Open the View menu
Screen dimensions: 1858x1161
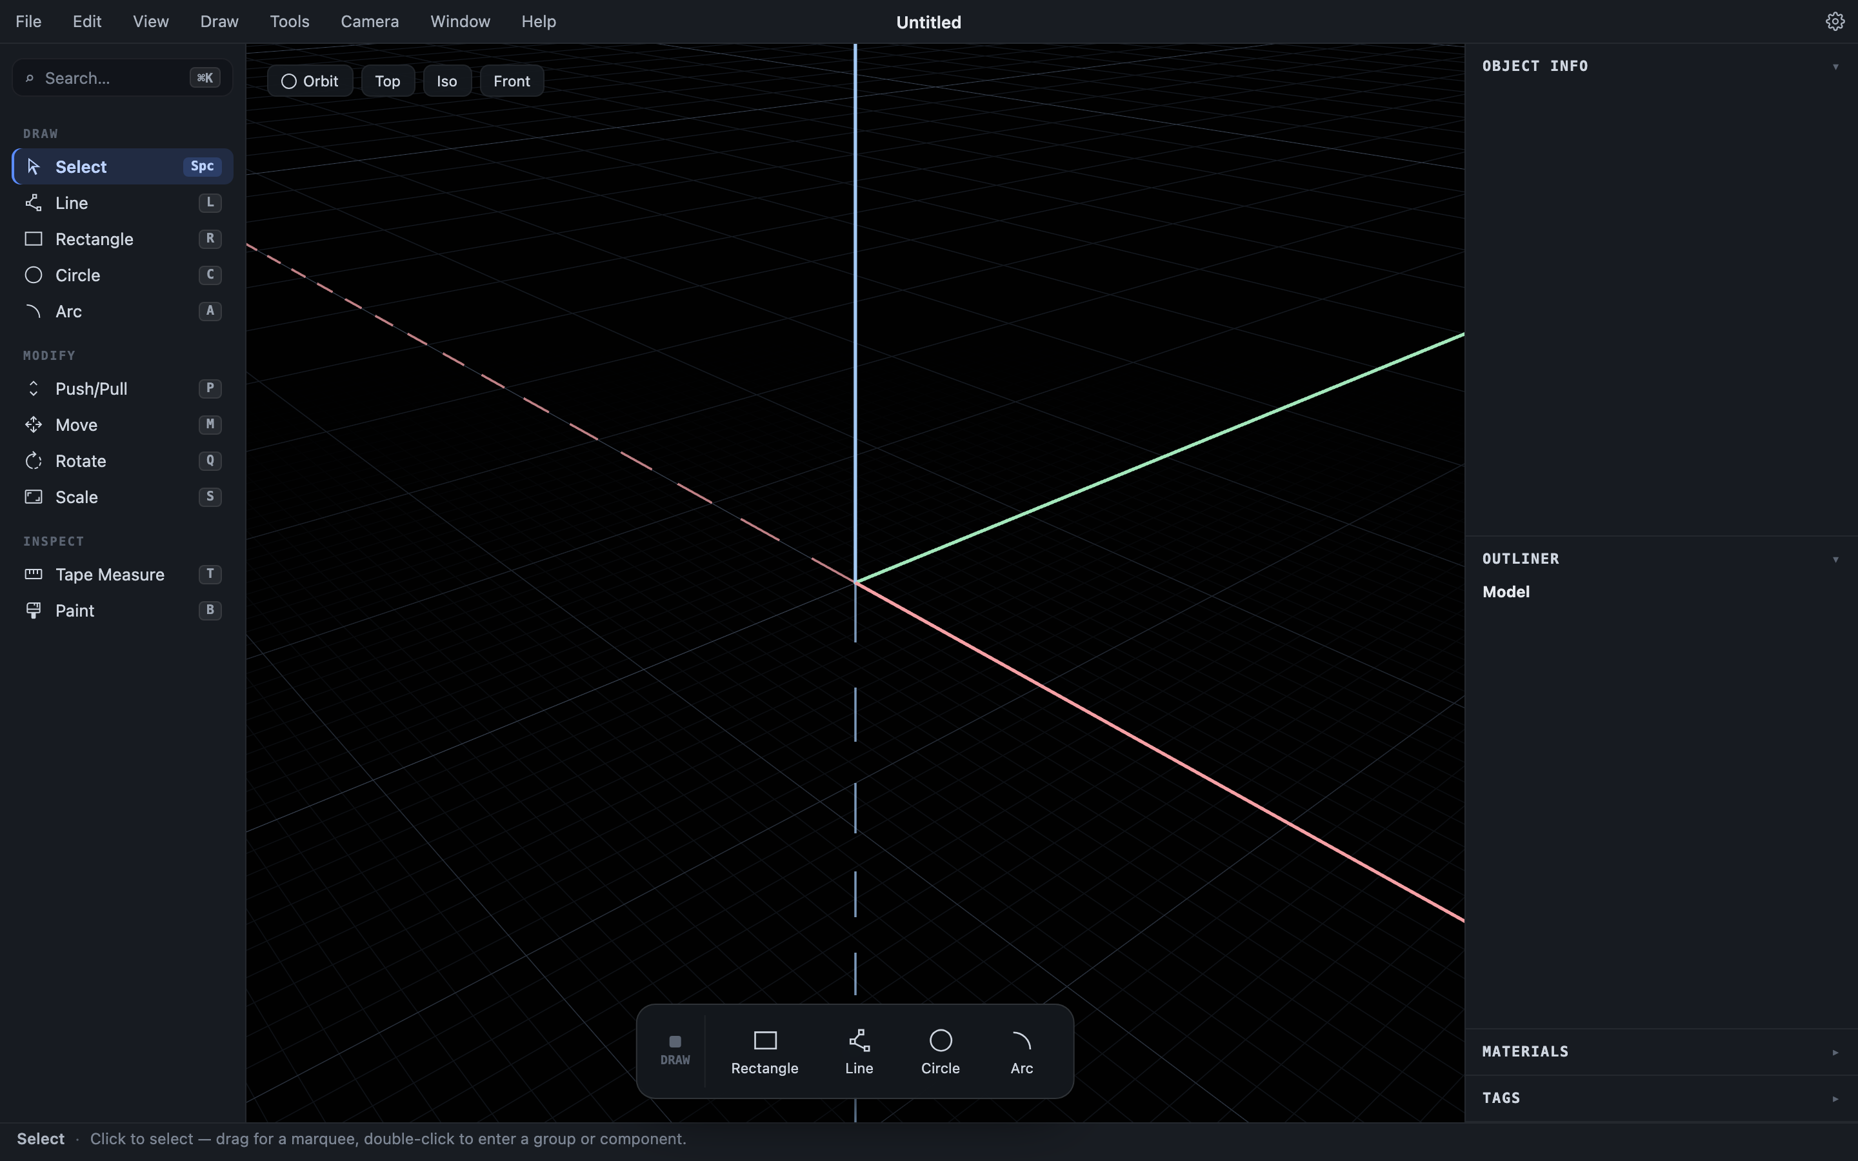pos(150,21)
